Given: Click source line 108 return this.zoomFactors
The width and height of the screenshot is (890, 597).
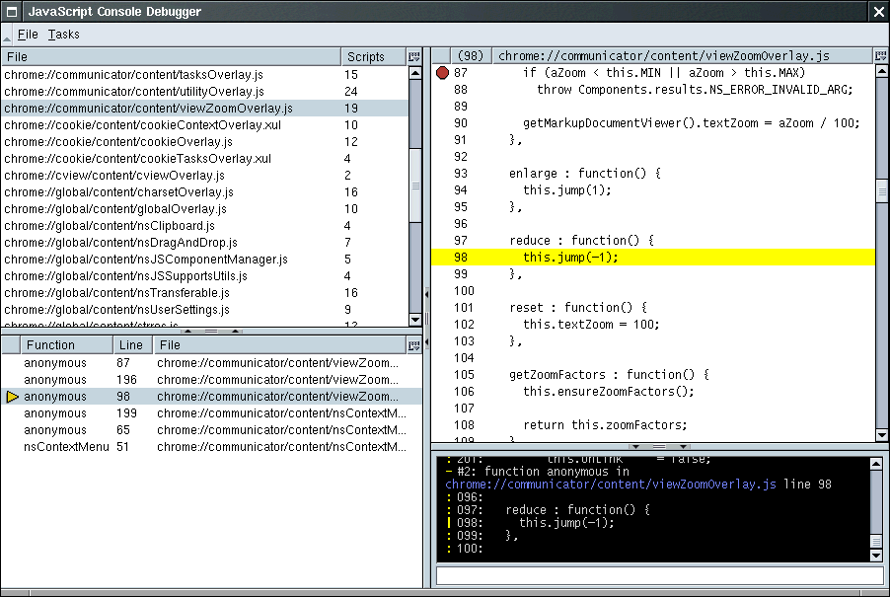Looking at the screenshot, I should [x=653, y=424].
